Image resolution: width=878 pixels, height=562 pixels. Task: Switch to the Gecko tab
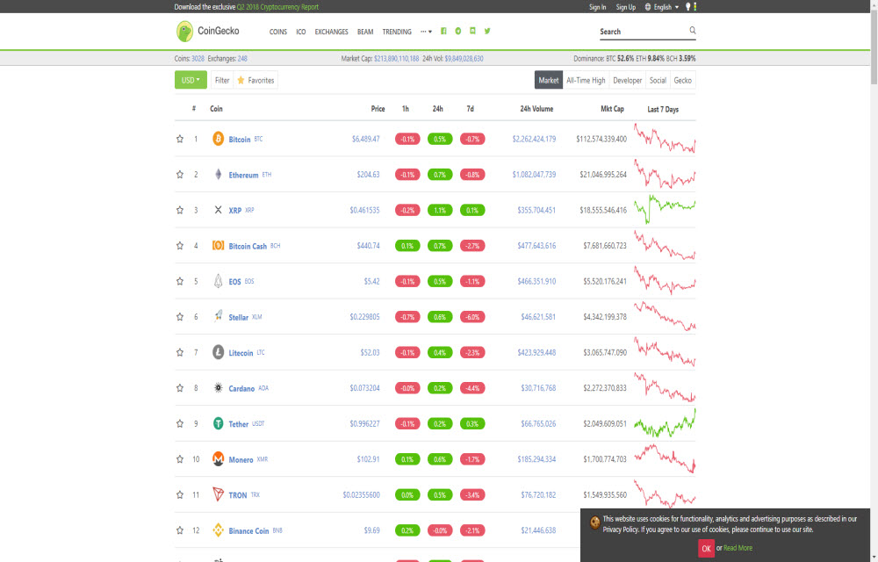pyautogui.click(x=682, y=80)
